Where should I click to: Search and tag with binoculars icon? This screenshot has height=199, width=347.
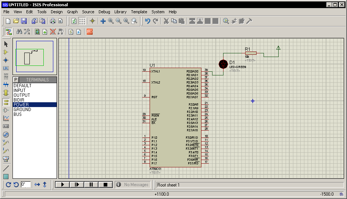(19, 32)
